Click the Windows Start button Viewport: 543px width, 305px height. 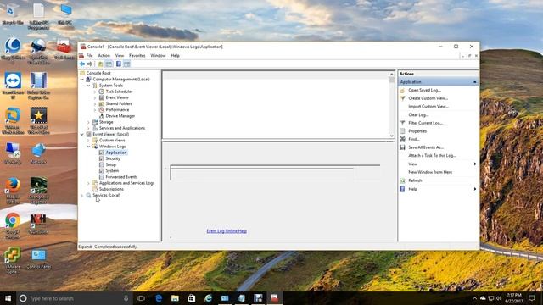pyautogui.click(x=8, y=298)
